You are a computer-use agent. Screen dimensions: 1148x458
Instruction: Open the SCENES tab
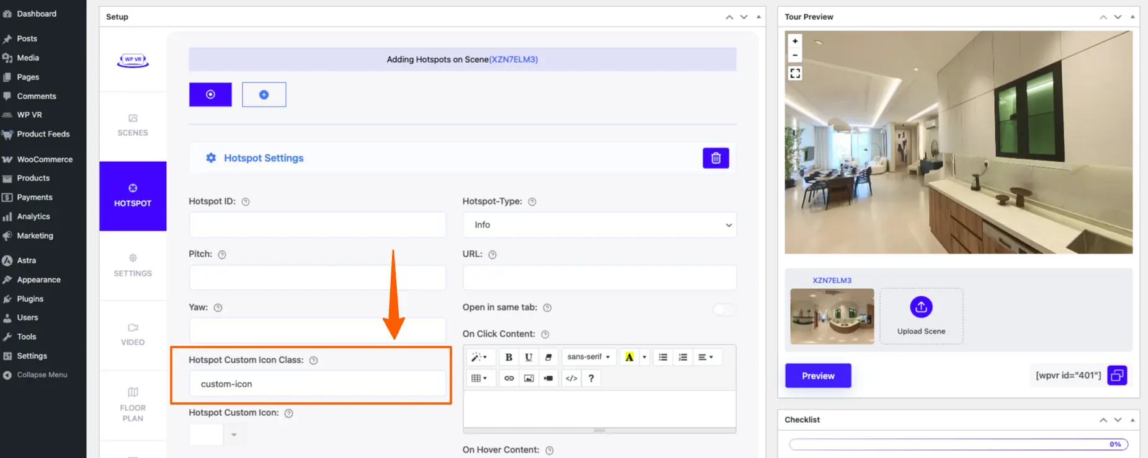(133, 126)
